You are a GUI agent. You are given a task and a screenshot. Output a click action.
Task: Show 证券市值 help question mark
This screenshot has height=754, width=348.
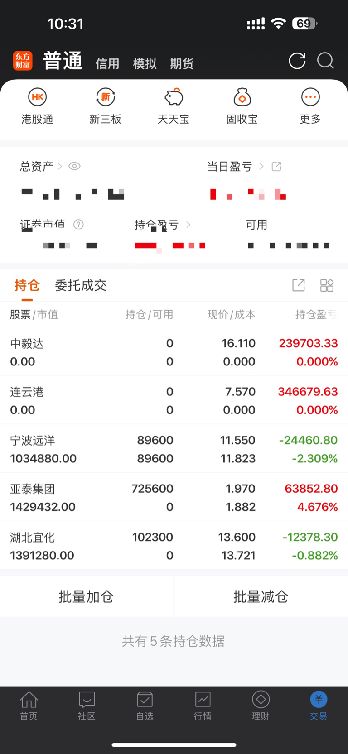(78, 224)
